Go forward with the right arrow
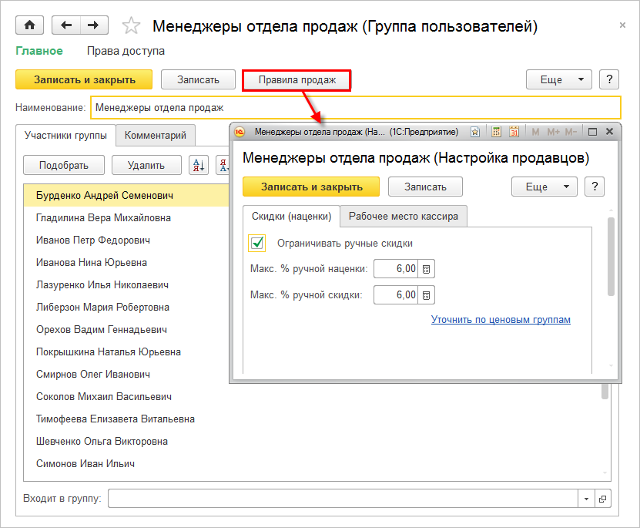The height and width of the screenshot is (528, 640). 92,25
